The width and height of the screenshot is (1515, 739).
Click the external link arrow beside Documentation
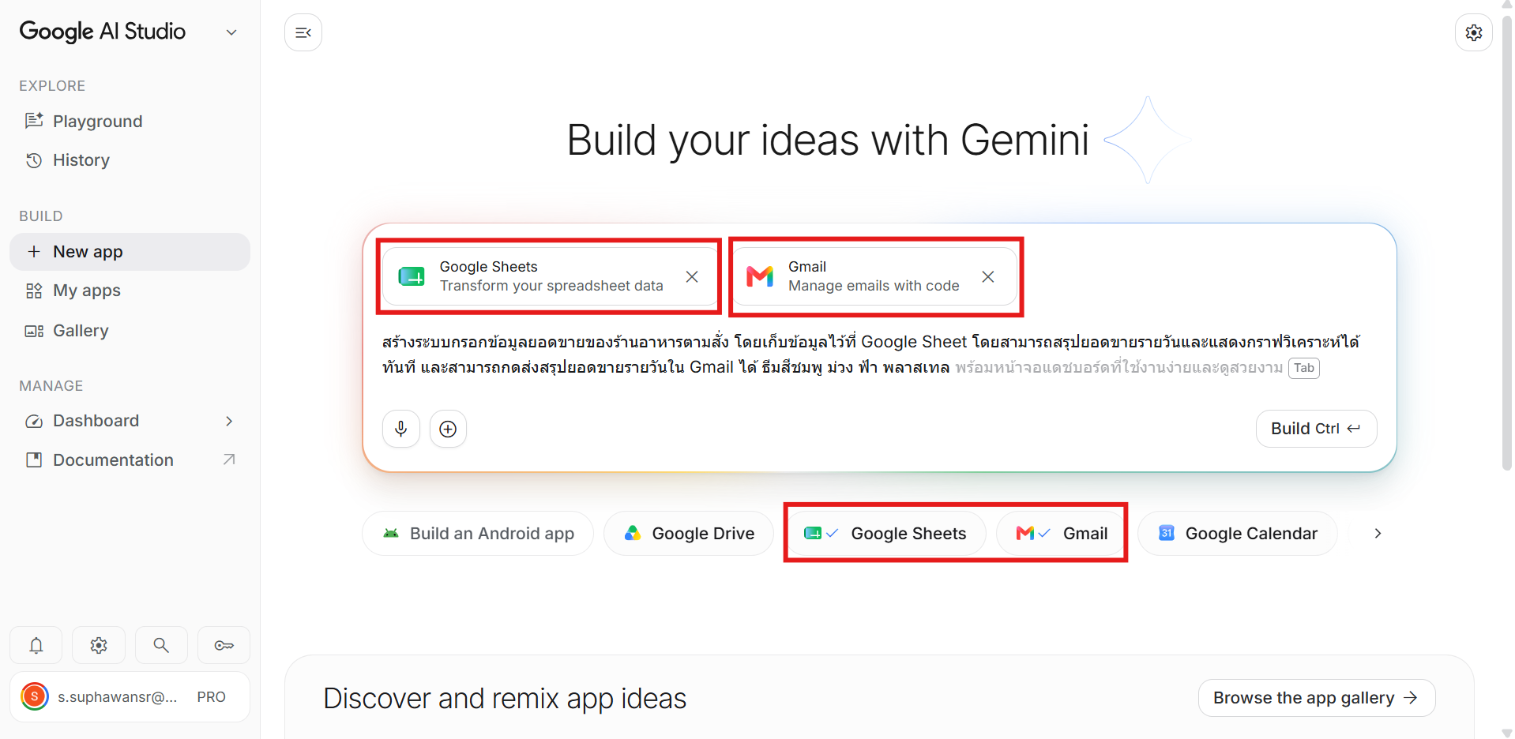coord(229,460)
